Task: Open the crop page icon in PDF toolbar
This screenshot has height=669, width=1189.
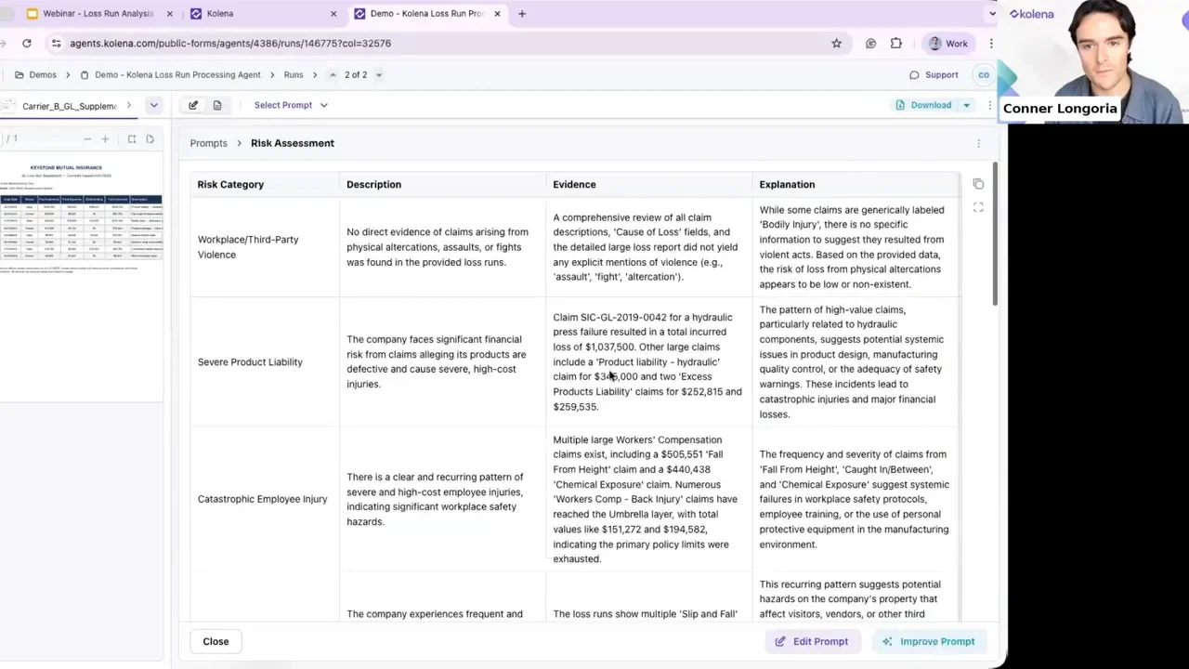Action: tap(132, 138)
